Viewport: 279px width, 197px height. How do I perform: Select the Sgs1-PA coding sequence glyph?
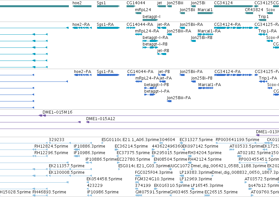108,75
